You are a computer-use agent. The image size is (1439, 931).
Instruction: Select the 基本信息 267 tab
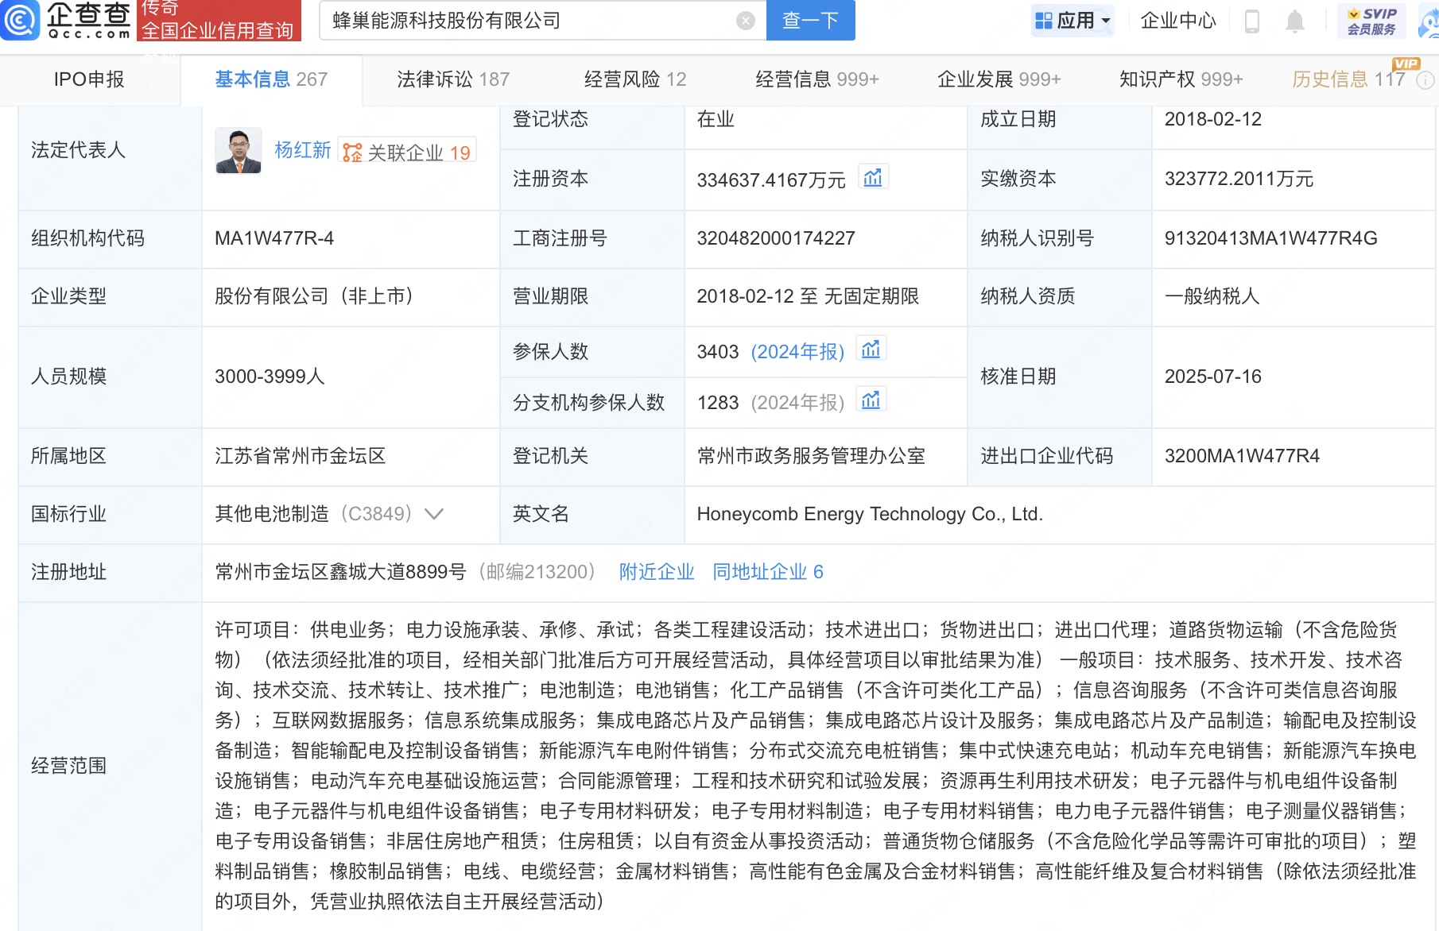click(x=271, y=79)
